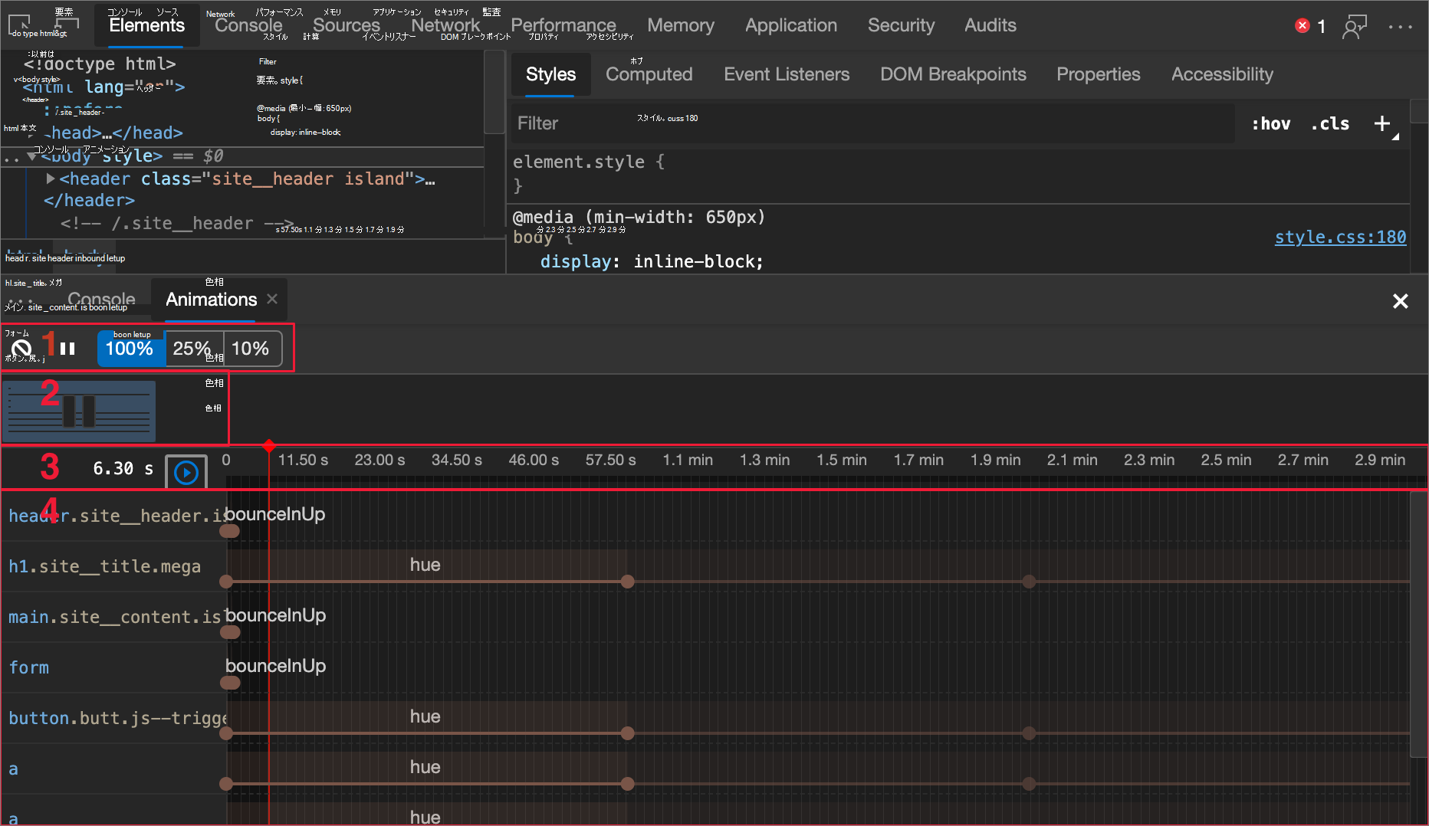Click the doctype html line in DOM tree
Screen dimensions: 1429x826
click(x=100, y=64)
